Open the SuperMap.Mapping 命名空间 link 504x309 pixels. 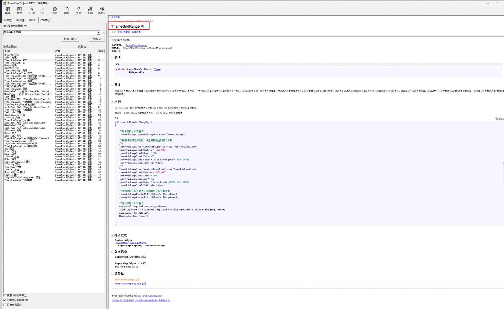coord(130,283)
